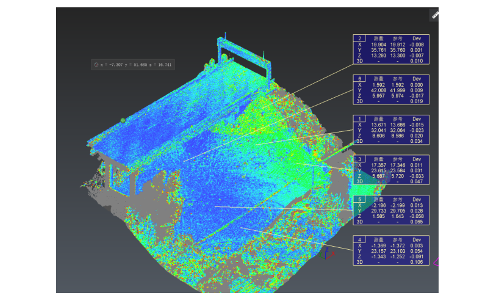499x298 pixels.
Task: Click the 测量 header in annotation 6
Action: [x=378, y=78]
